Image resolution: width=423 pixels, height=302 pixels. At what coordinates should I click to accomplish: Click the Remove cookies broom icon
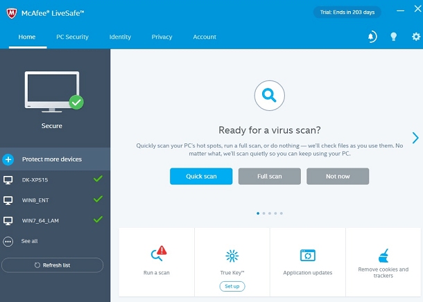(383, 256)
